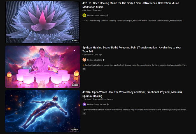Visit the Healing Vibrations channel name
The image size is (196, 134).
point(95,60)
